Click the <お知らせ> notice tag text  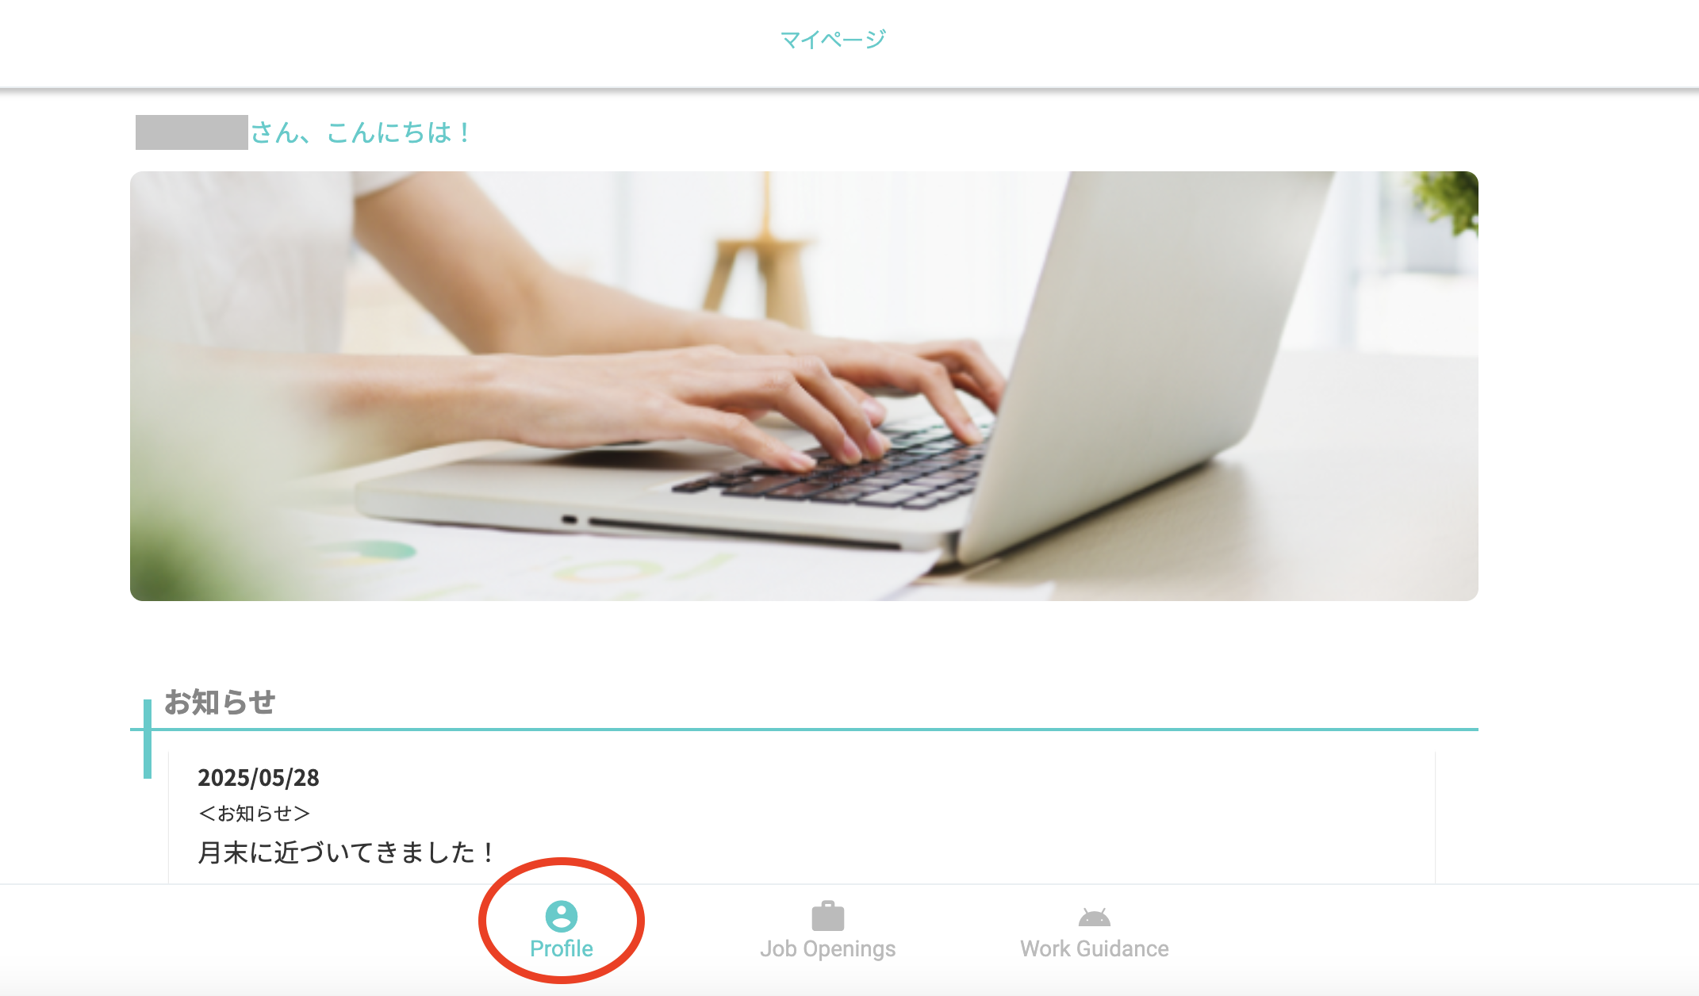pos(254,814)
